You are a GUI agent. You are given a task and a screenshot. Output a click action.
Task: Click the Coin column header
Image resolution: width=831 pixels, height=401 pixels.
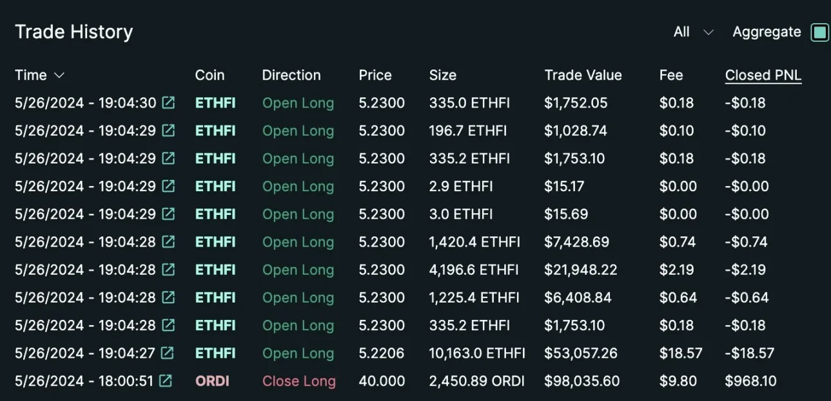click(210, 75)
